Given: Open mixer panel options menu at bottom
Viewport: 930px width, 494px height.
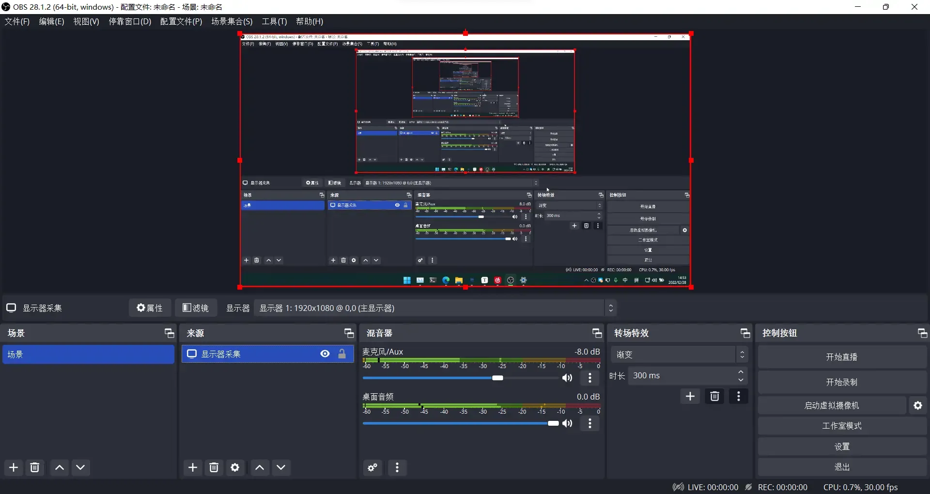Looking at the screenshot, I should 397,467.
